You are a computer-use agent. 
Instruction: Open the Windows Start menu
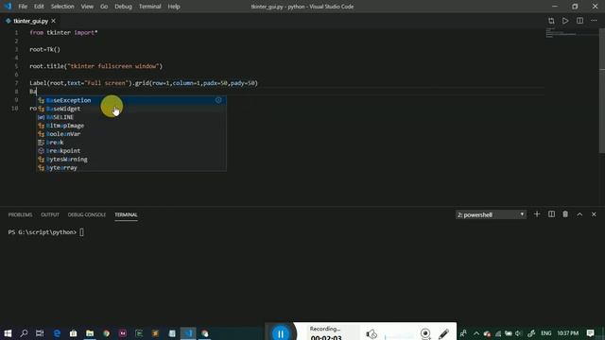(8, 333)
